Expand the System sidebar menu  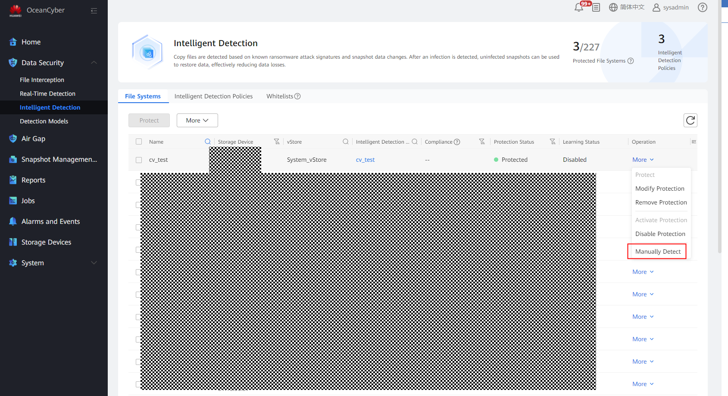[94, 263]
